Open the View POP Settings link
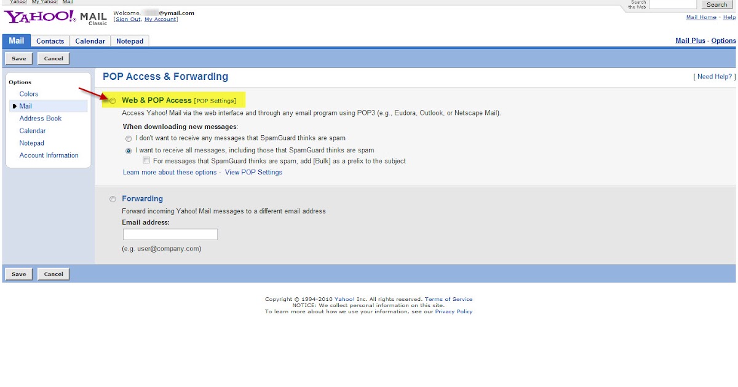Viewport: 738px width, 387px height. pyautogui.click(x=253, y=173)
